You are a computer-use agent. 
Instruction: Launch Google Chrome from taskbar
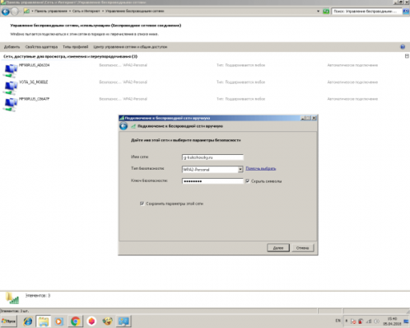(75, 321)
